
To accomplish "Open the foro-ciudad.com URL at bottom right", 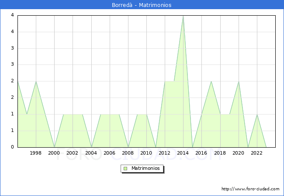I will (250, 189).
